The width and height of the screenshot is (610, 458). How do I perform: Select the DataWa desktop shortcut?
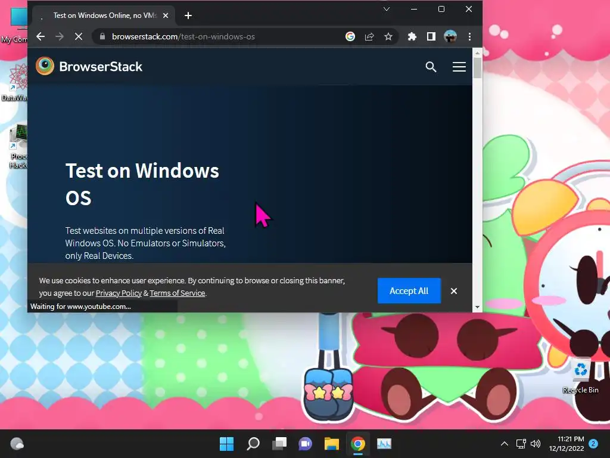[x=14, y=82]
